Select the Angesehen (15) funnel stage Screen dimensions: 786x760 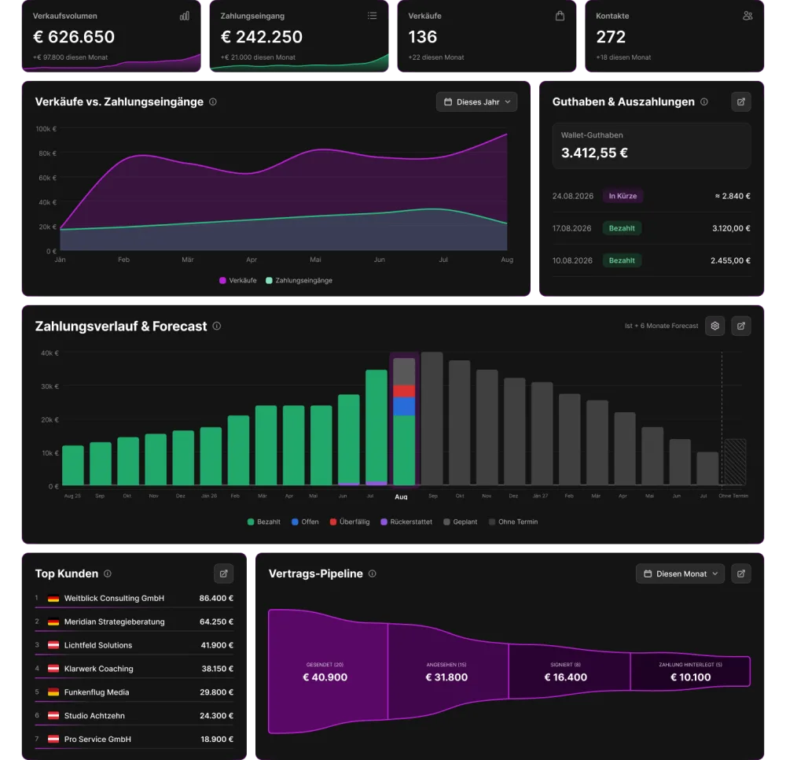coord(448,672)
